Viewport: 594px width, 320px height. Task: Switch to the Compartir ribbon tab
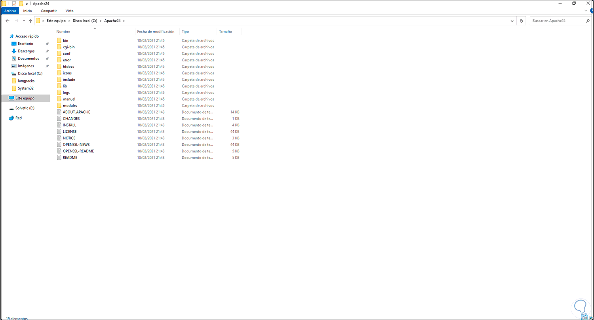coord(49,11)
